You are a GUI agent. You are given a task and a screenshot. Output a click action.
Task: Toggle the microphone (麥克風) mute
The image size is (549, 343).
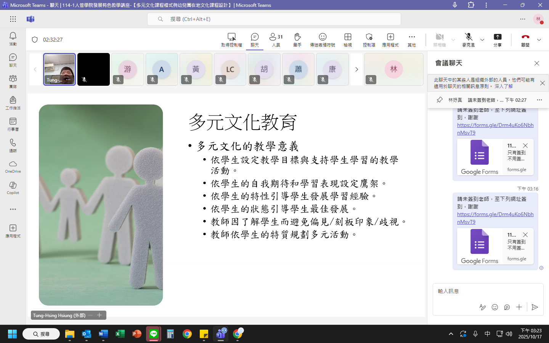tap(469, 37)
